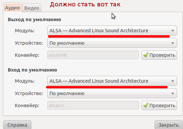Select the Аудио tab
The image size is (183, 129).
(12, 8)
